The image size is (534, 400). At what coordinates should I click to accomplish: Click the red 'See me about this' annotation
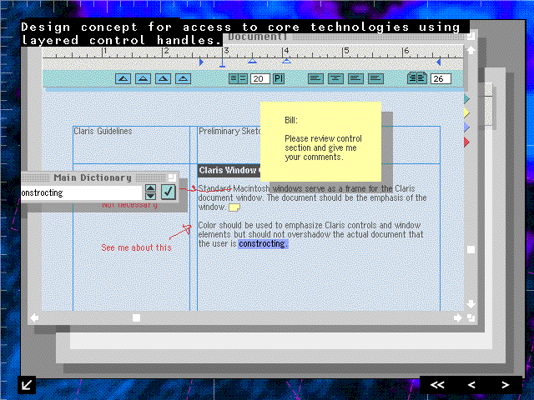(136, 247)
